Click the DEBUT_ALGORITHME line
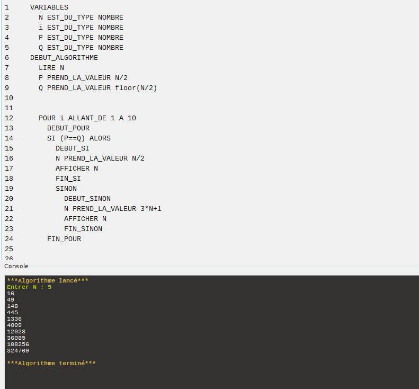 point(64,58)
